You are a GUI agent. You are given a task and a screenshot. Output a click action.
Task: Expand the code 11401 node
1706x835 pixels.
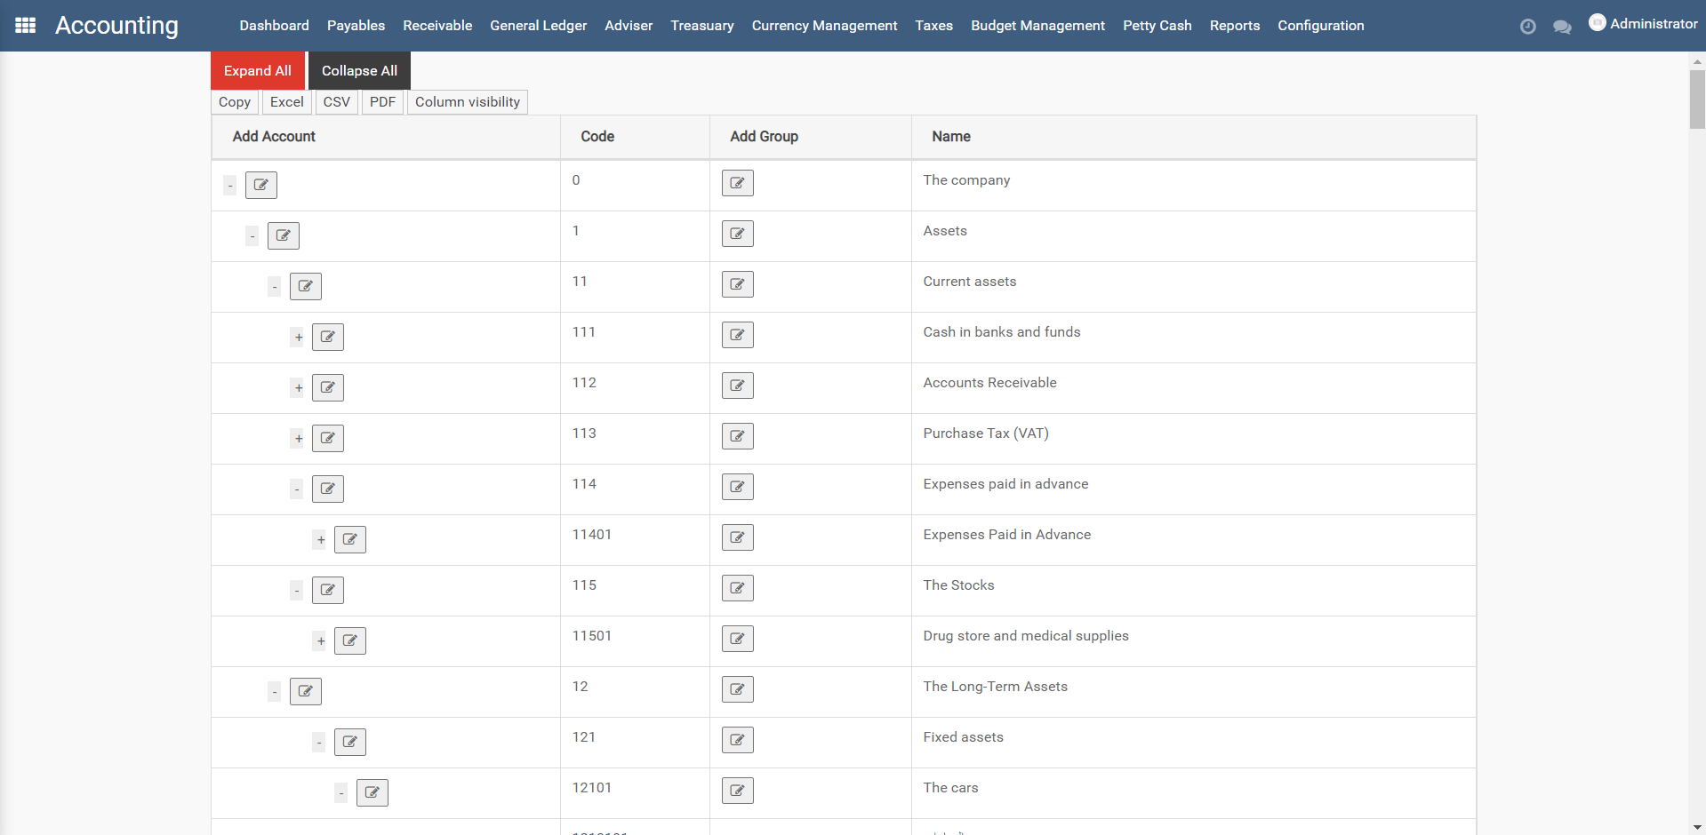pyautogui.click(x=320, y=540)
